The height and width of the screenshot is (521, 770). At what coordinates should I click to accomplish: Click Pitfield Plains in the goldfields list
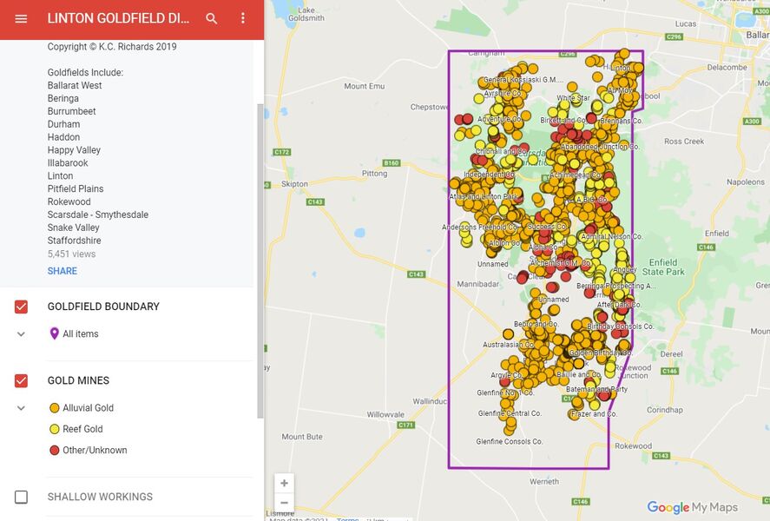76,188
